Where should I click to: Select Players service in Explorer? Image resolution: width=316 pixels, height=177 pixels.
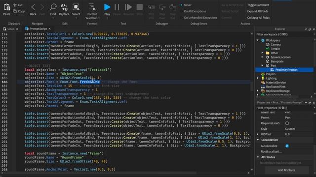(271, 74)
